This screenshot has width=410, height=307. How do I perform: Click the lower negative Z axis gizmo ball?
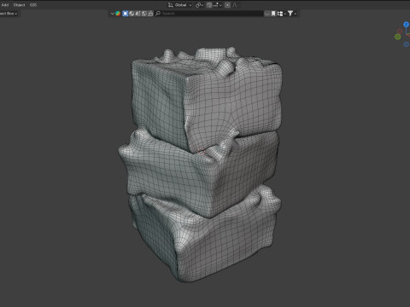(x=407, y=44)
